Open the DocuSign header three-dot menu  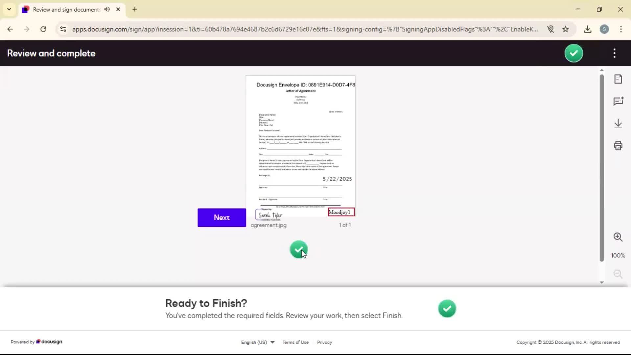[x=614, y=53]
